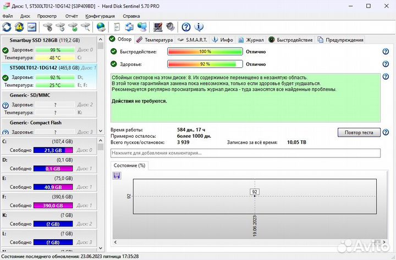396x260 pixels.
Task: Click the ST500LT012 temperature 25 °C bar
Action: (55, 85)
